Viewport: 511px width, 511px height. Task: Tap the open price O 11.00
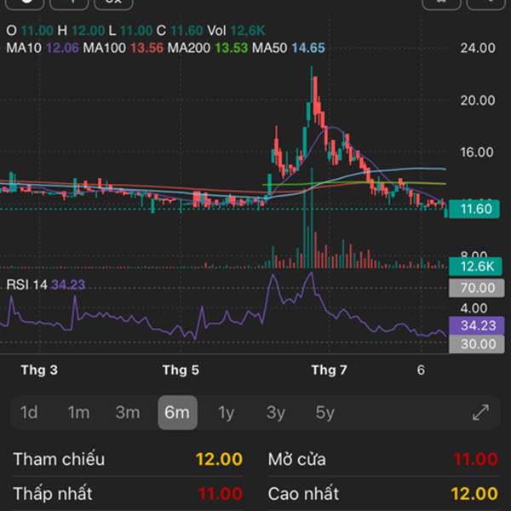point(30,31)
